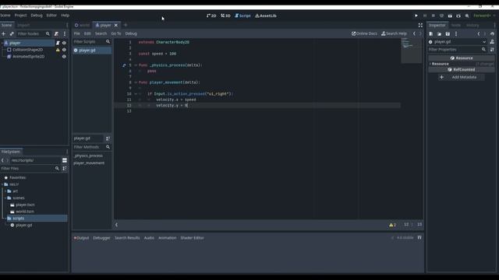This screenshot has height=280, width=499.
Task: Save the edited resource in Inspector
Action: point(448,33)
